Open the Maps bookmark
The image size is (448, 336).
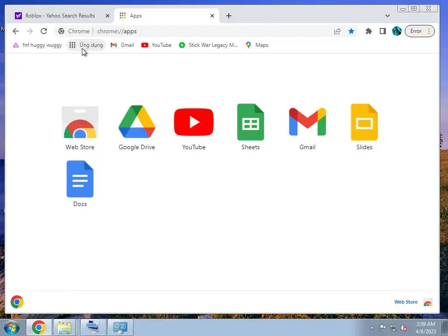(257, 45)
